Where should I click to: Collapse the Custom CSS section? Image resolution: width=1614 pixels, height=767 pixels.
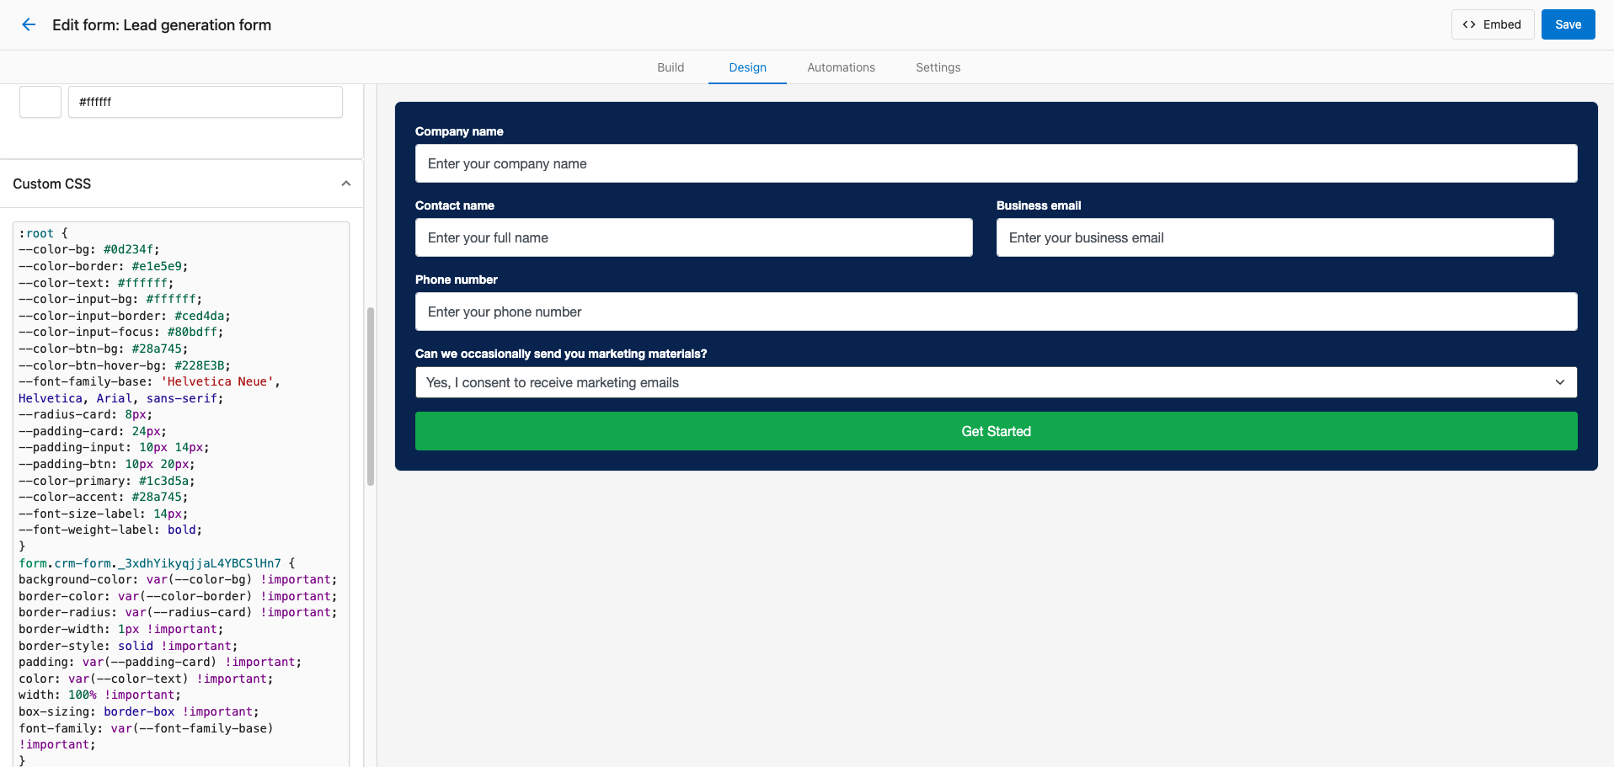tap(345, 184)
